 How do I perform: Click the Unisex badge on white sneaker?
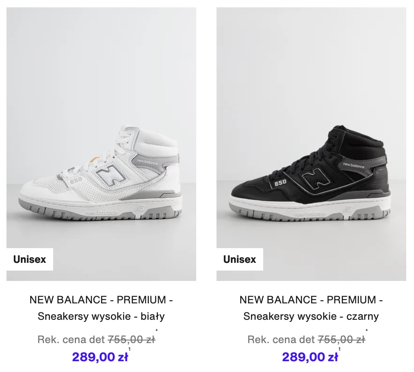point(30,259)
